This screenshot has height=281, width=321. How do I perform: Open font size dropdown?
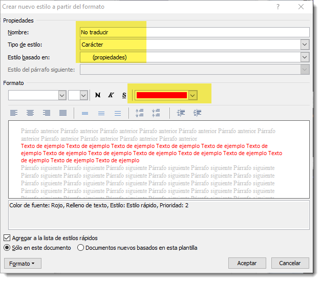[83, 95]
